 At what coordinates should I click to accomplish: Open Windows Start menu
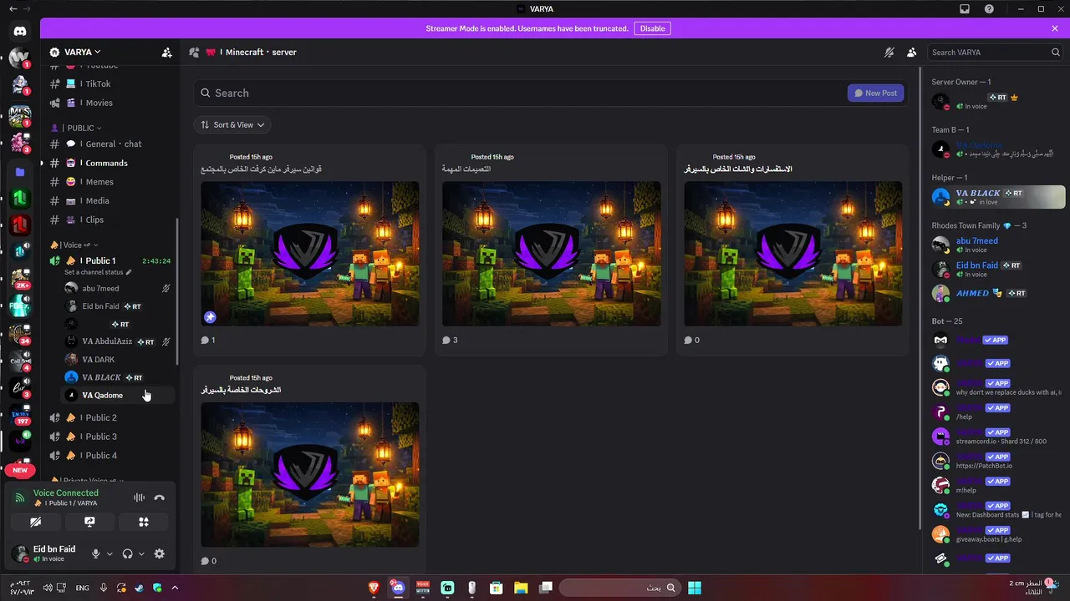[695, 588]
